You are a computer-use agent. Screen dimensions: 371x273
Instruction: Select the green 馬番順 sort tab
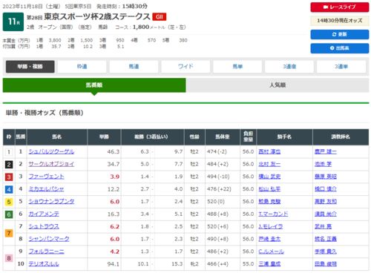click(x=94, y=85)
